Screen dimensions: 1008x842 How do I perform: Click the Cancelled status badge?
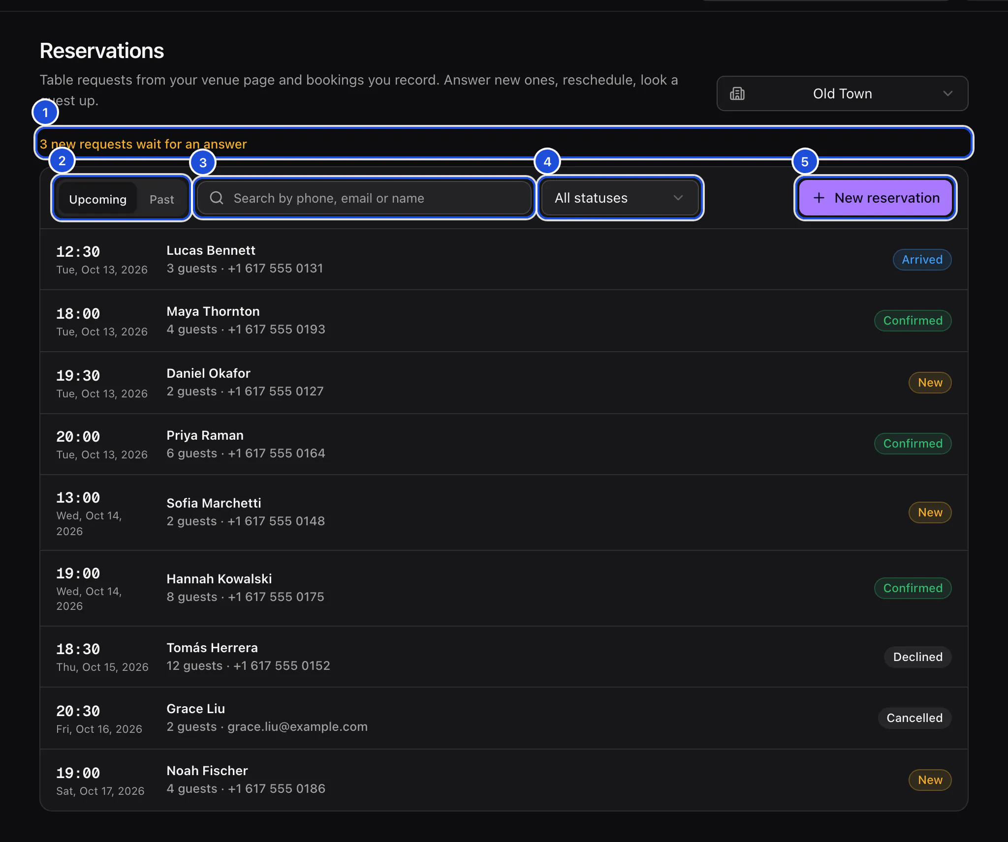[x=914, y=718]
